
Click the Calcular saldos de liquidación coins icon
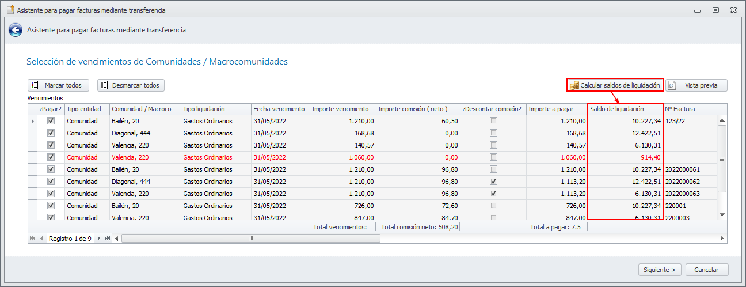(574, 85)
